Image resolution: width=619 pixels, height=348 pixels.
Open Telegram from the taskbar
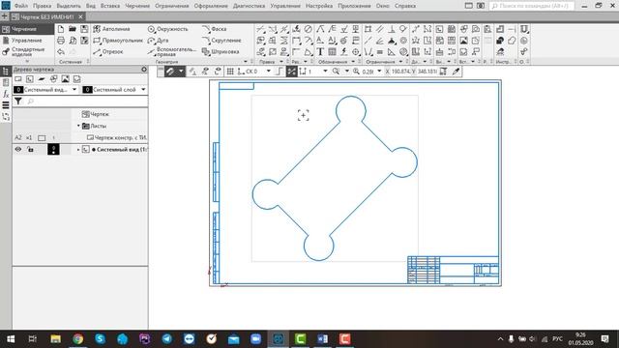[167, 339]
